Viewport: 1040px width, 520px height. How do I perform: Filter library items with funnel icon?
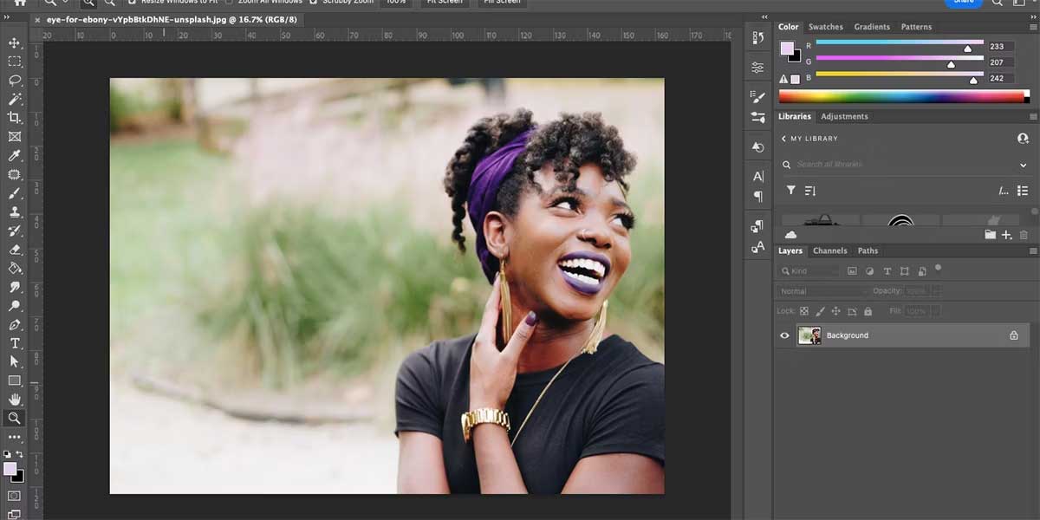[x=790, y=190]
